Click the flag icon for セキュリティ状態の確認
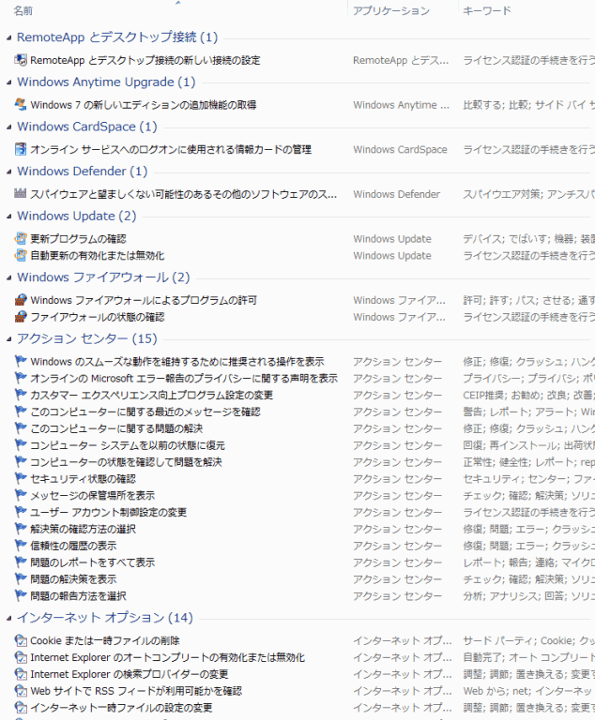Image resolution: width=595 pixels, height=720 pixels. 21,478
